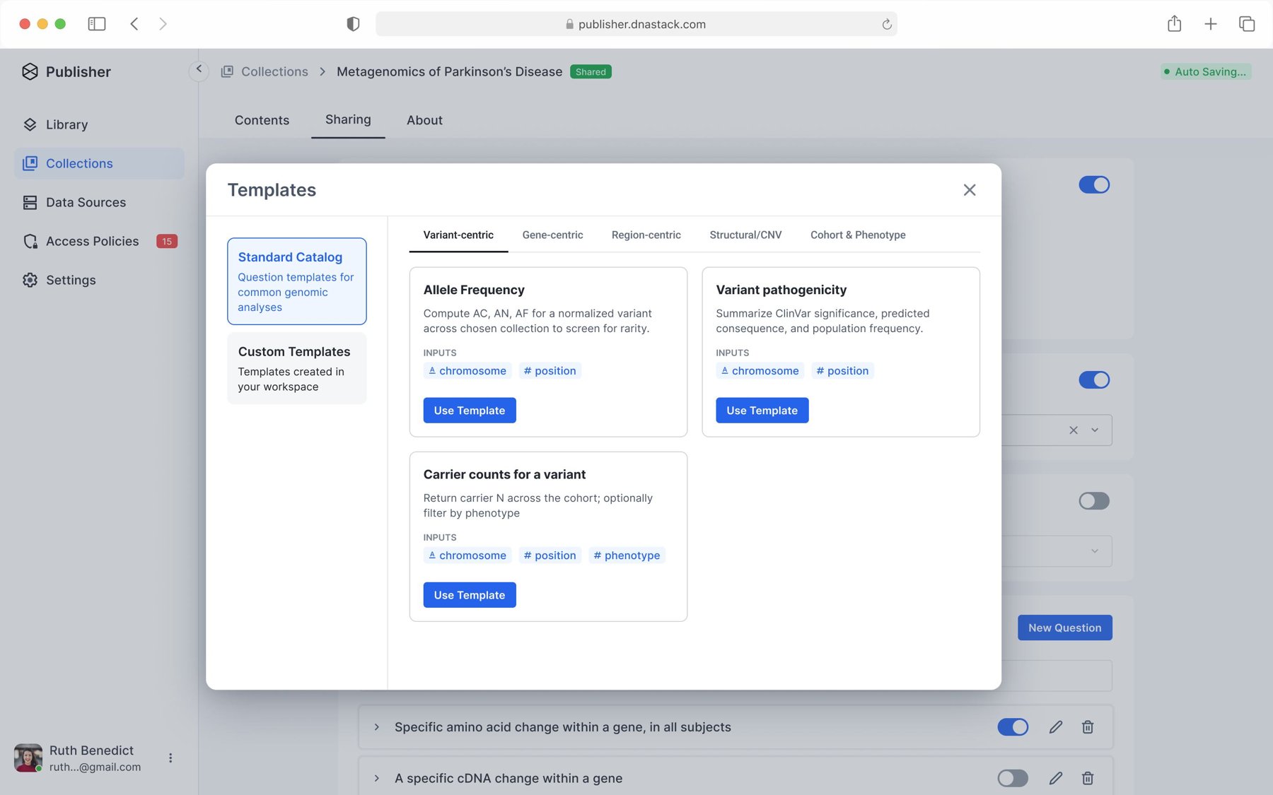Switch to the Cohort & Phenotype tab
1273x795 pixels.
[858, 235]
